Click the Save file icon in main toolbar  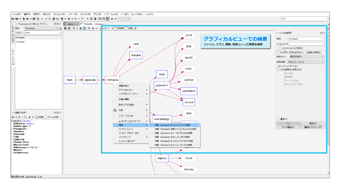[x=34, y=19]
